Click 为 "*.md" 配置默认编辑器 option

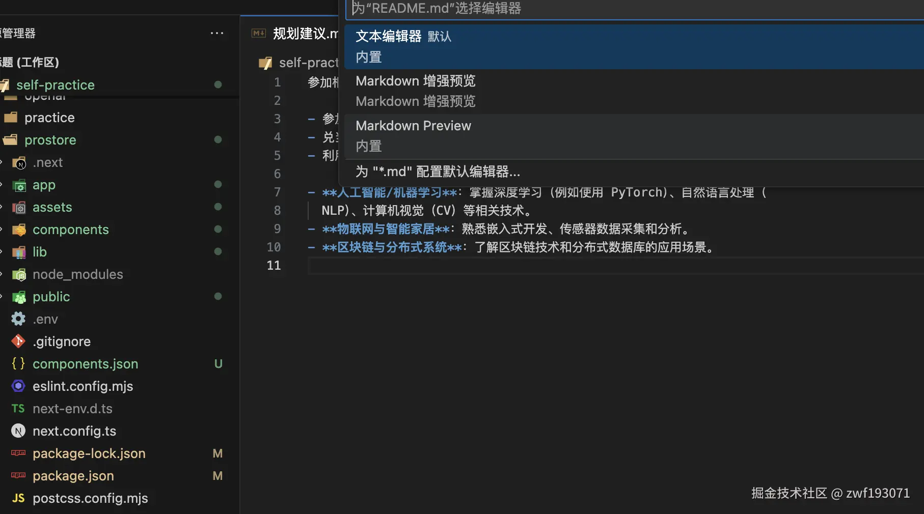tap(437, 172)
